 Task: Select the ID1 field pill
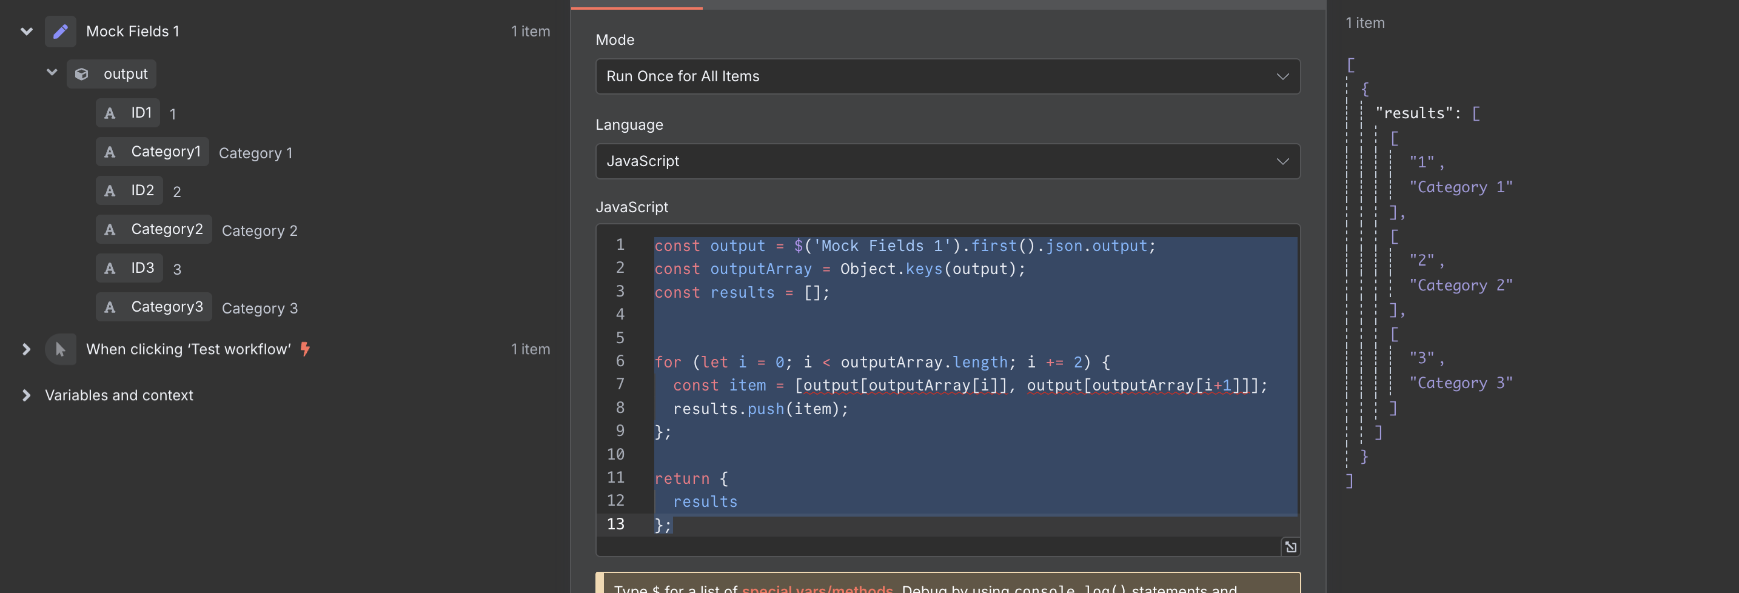(x=127, y=113)
